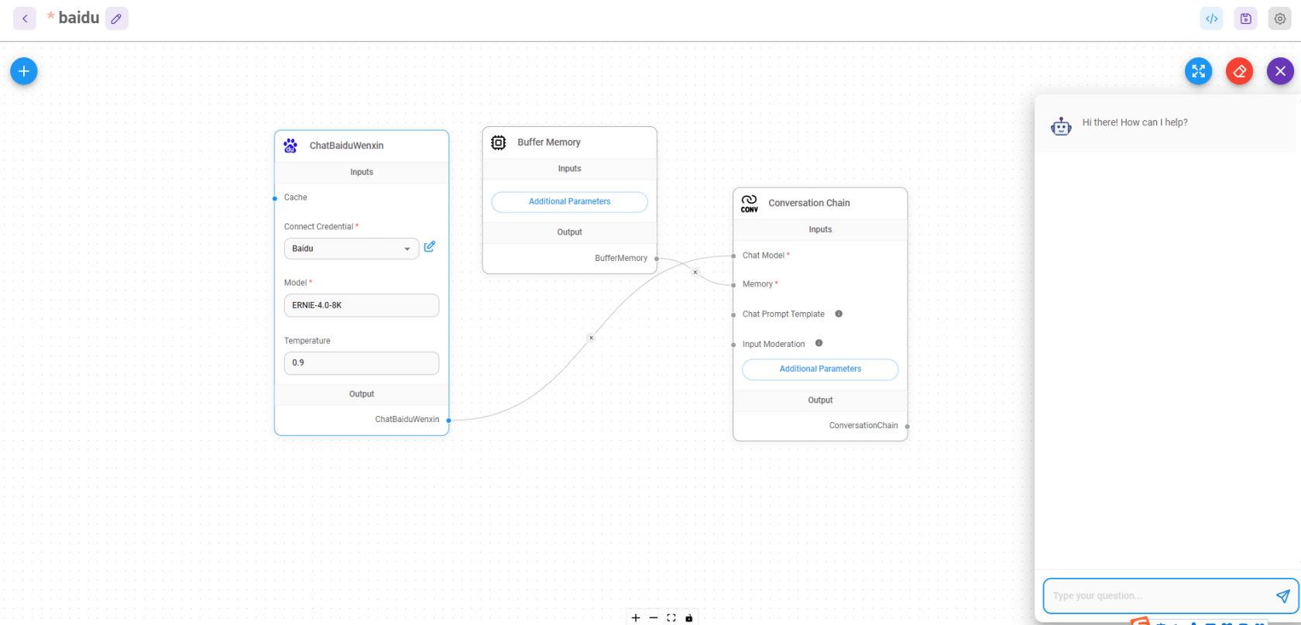Delete the ChatBaiduWenxin connection edge

coord(591,338)
